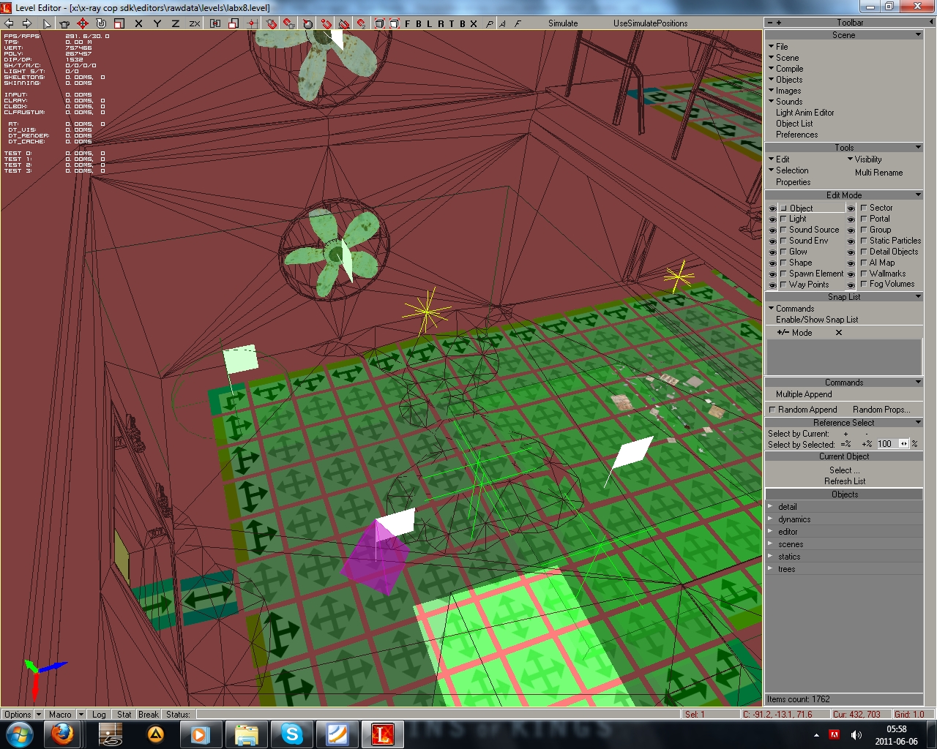
Task: Activate the Rotate tool icon
Action: 101,23
